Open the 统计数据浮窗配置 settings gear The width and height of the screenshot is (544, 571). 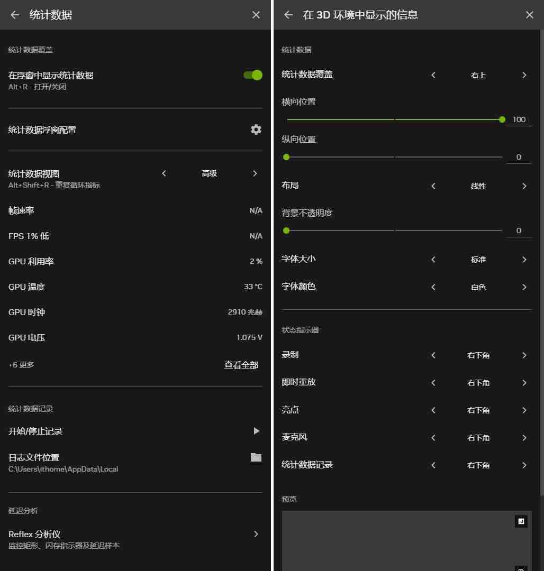coord(256,130)
